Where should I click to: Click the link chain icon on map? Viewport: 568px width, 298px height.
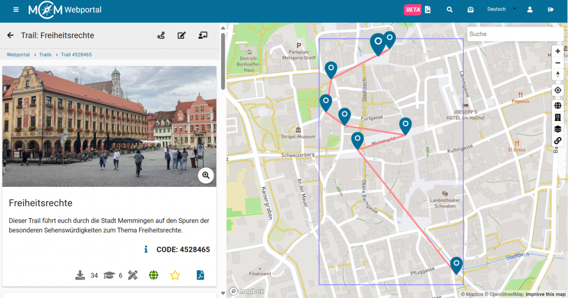[557, 140]
